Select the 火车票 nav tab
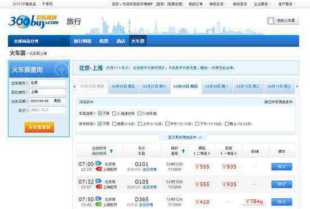Screen dimensions: 310x209 [x=138, y=41]
